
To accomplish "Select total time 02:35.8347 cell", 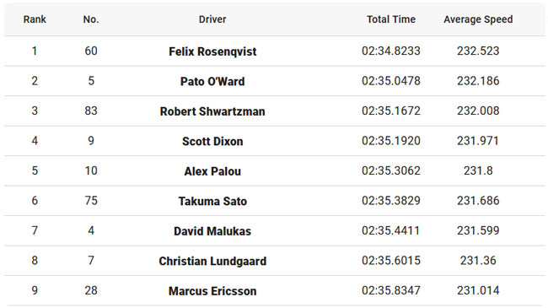I will (x=391, y=290).
